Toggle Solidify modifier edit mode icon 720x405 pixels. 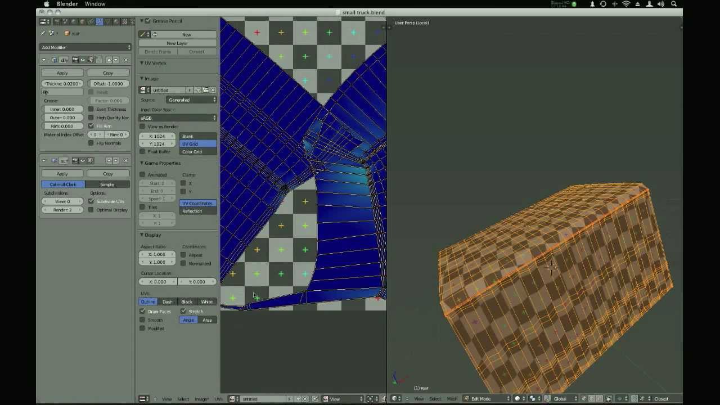coord(91,60)
